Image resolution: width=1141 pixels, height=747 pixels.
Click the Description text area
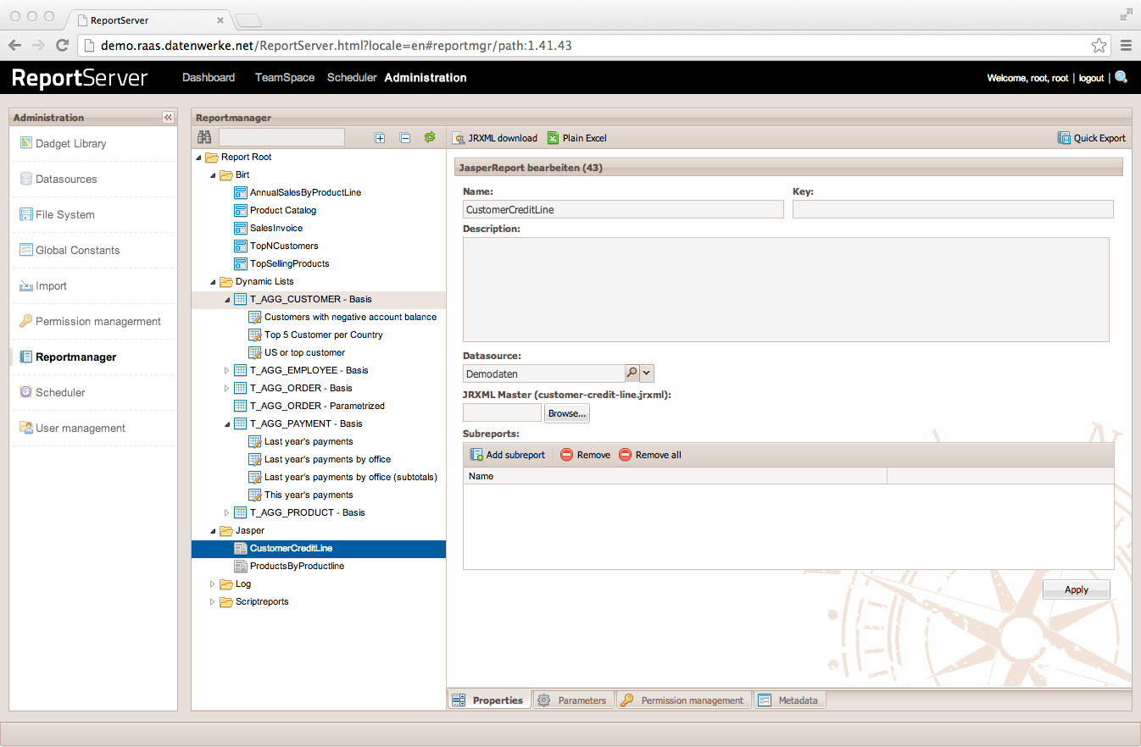coord(786,290)
